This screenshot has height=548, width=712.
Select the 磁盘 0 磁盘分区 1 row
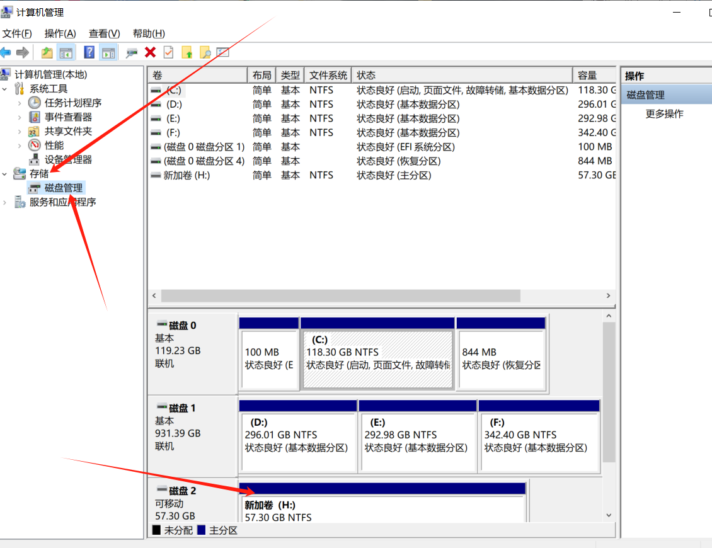[x=382, y=147]
